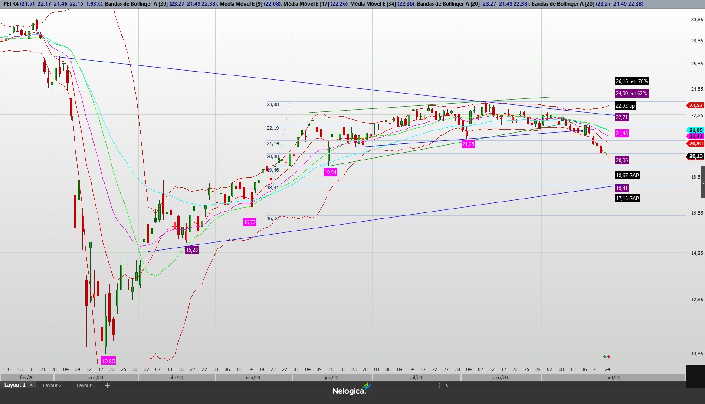
Task: Select the 18,41 purple label near trendline
Action: point(622,189)
